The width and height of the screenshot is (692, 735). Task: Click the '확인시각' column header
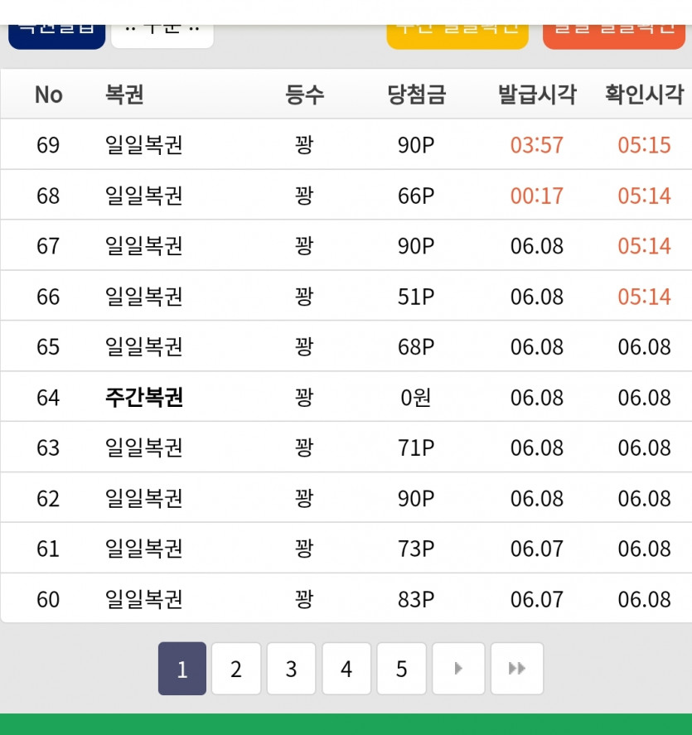coord(644,94)
